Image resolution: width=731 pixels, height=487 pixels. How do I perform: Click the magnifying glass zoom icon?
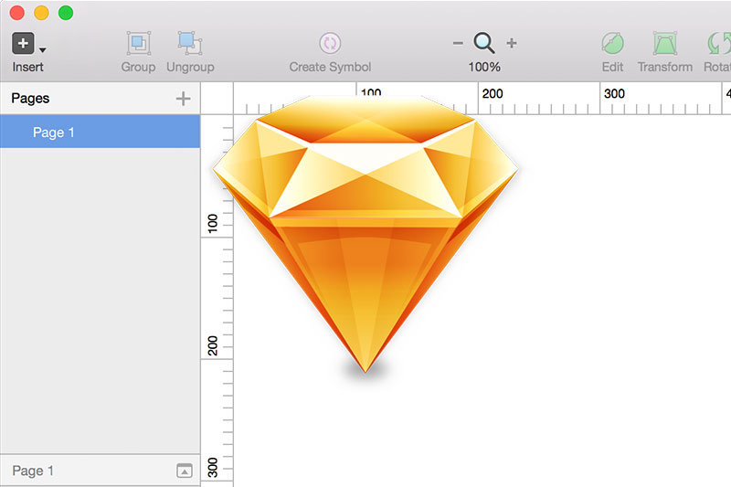click(x=484, y=43)
